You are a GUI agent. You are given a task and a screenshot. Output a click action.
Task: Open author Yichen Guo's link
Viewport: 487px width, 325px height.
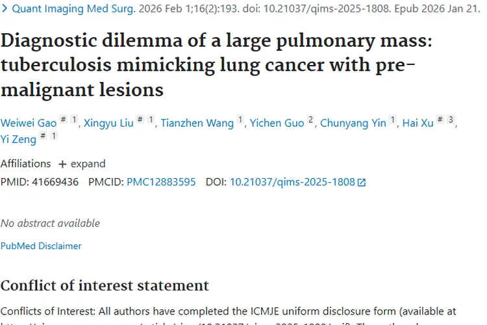[x=277, y=123]
